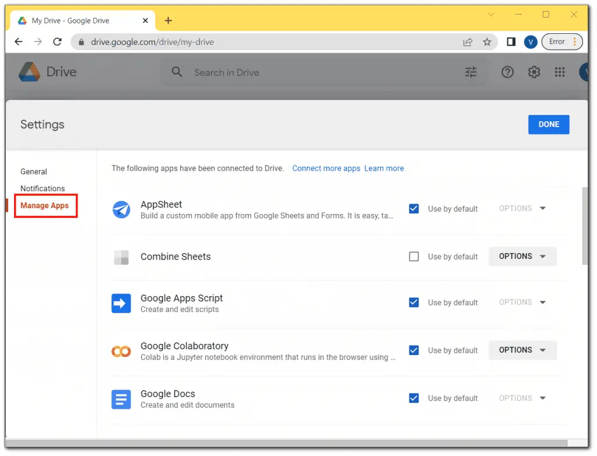Open OPTIONS dropdown for Google Colaboratory
This screenshot has width=597, height=456.
coord(522,350)
